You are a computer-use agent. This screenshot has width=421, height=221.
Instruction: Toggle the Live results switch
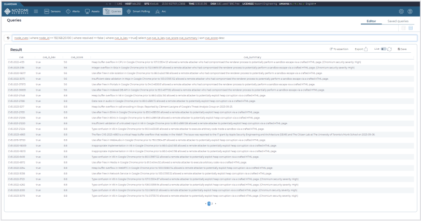pyautogui.click(x=384, y=49)
